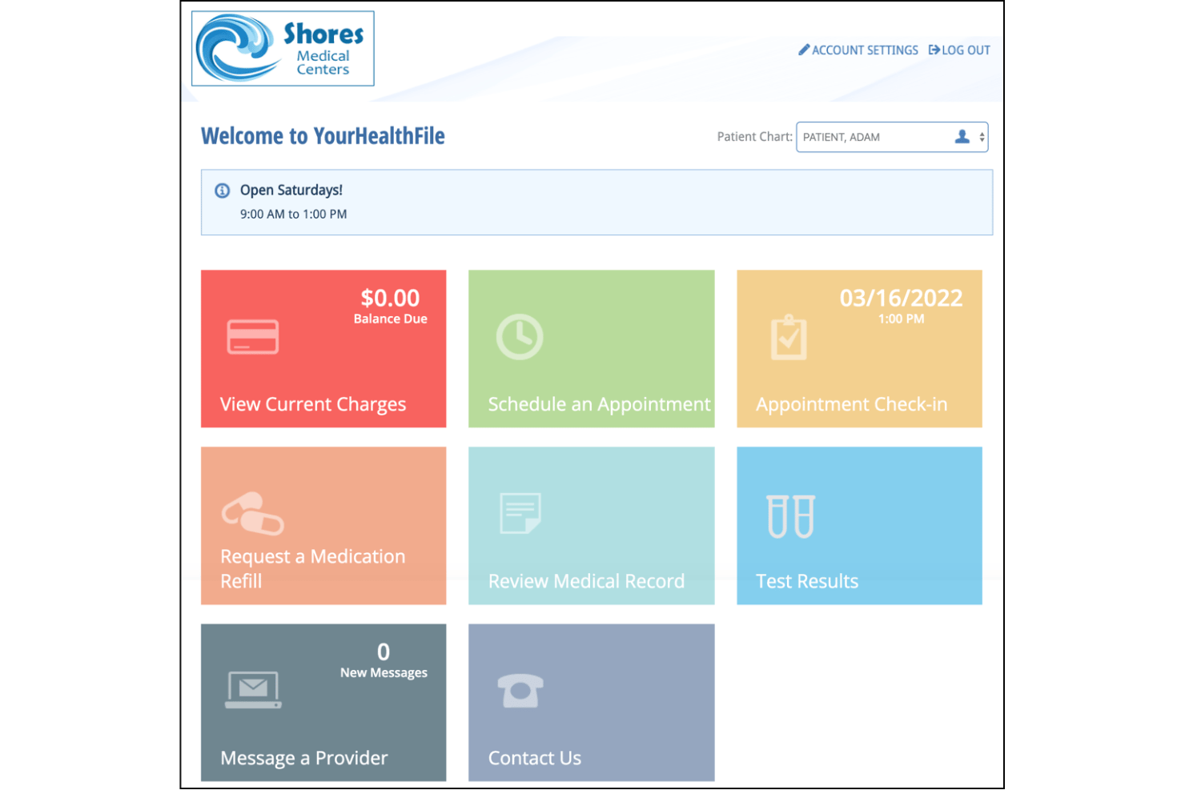
Task: Log out using the LOG OUT link
Action: (966, 50)
